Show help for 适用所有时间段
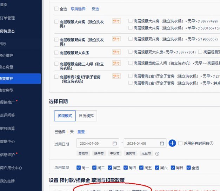 (212, 143)
